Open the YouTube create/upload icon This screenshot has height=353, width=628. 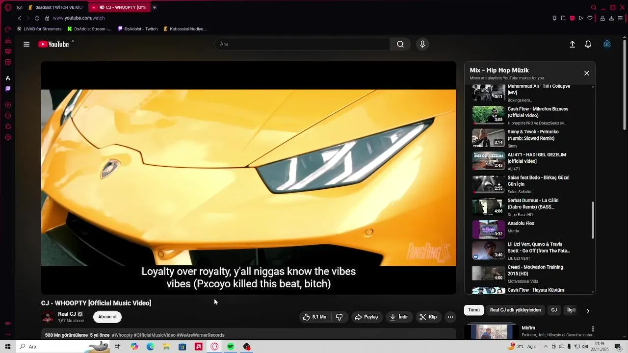572,44
